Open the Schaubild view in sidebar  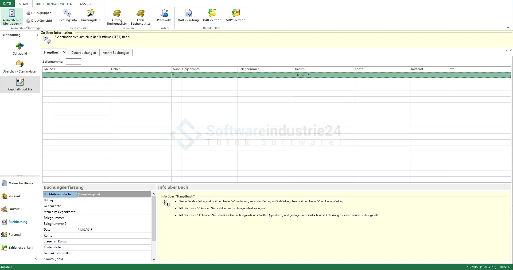pos(20,49)
